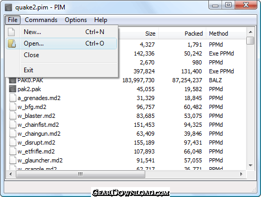Click the PAK0.PAK archive icon
The width and height of the screenshot is (261, 197).
13,80
